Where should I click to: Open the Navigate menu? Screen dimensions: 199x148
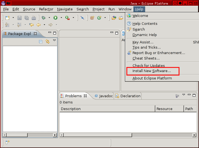click(x=65, y=9)
